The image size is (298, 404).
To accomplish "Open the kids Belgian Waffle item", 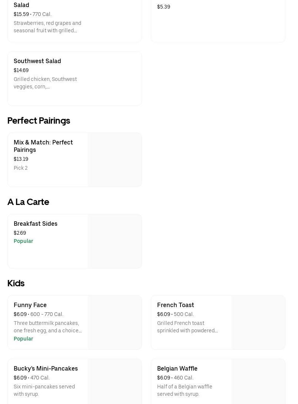I will coord(218,382).
